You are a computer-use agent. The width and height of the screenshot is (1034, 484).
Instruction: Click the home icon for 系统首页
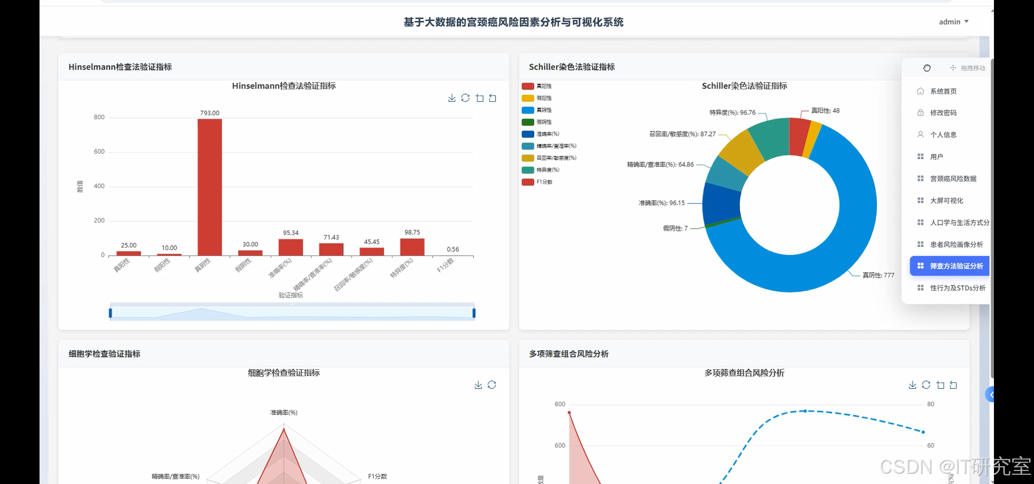(920, 91)
